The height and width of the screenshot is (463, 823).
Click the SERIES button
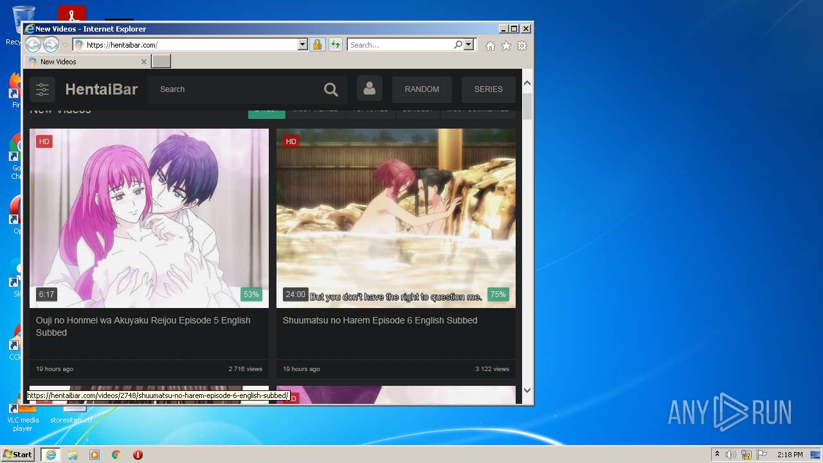489,89
